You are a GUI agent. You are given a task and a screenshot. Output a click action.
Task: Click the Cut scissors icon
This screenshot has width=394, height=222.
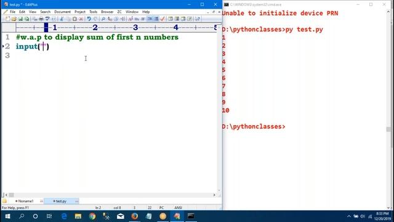pos(62,19)
